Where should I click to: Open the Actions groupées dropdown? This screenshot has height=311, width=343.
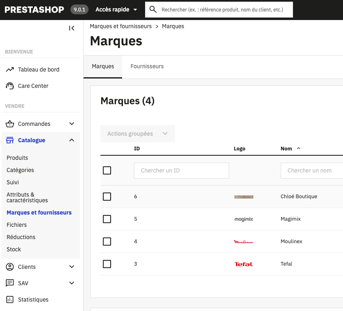tap(137, 134)
